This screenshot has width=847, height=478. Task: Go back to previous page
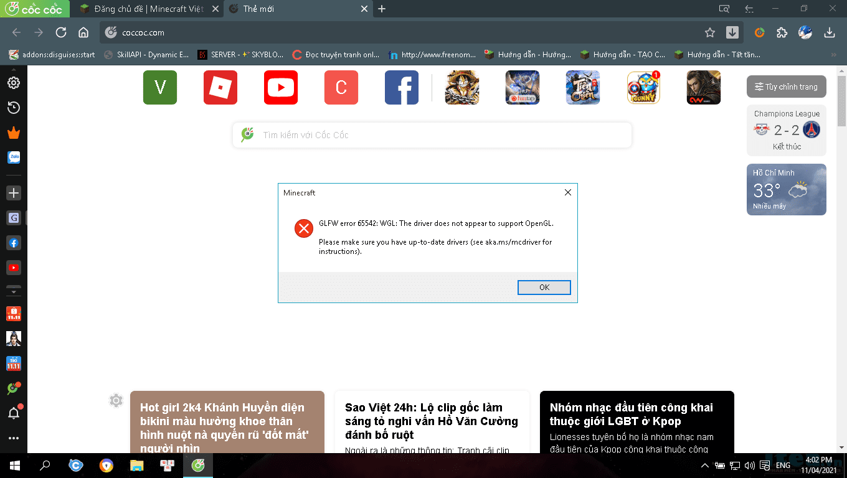tap(16, 32)
